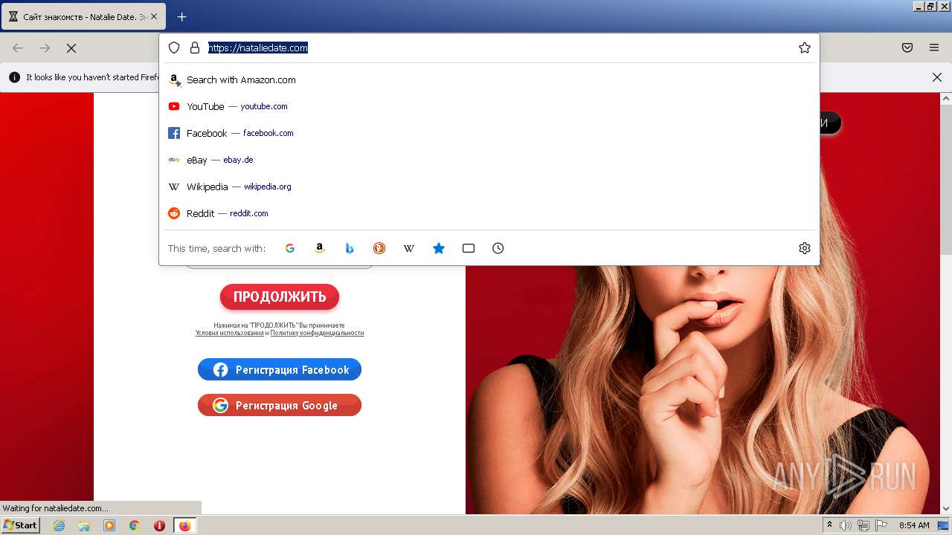The width and height of the screenshot is (952, 535).
Task: Search with Amazon one-off icon
Action: [x=320, y=248]
